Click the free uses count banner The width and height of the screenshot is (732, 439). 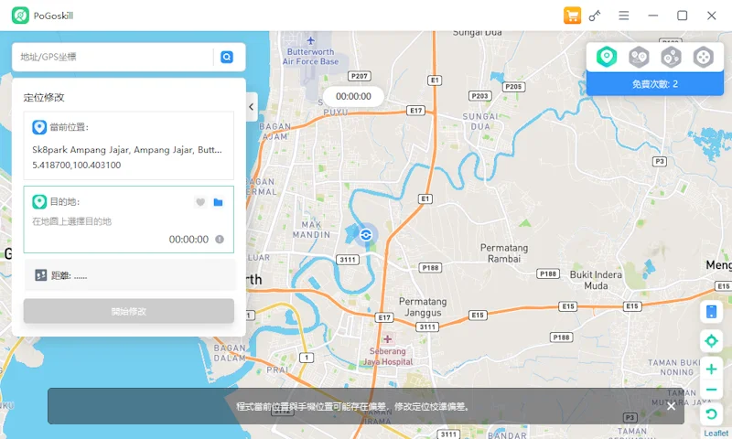coord(654,84)
